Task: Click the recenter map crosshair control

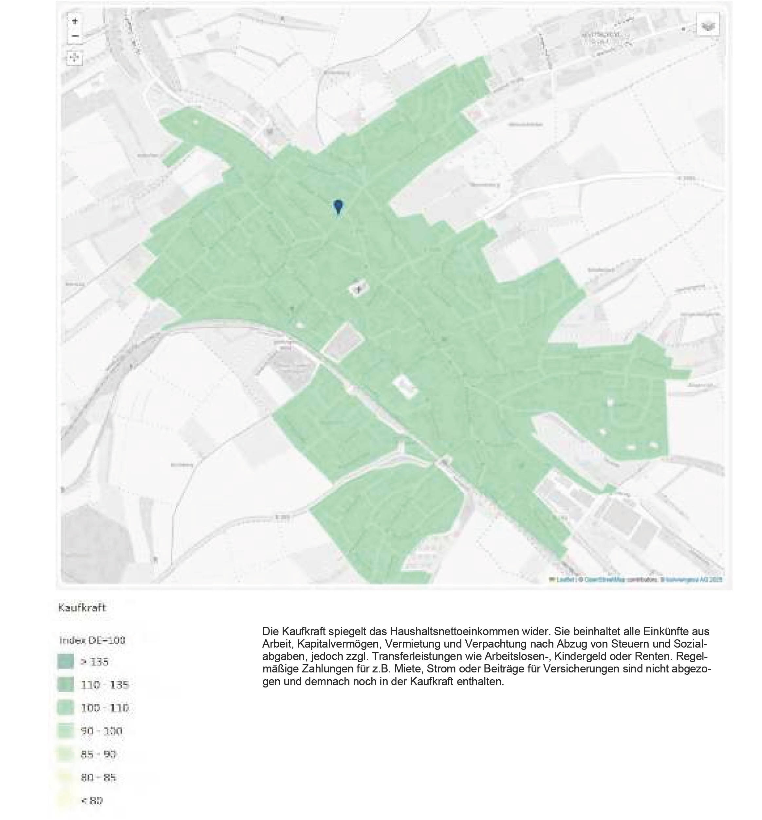Action: (75, 58)
